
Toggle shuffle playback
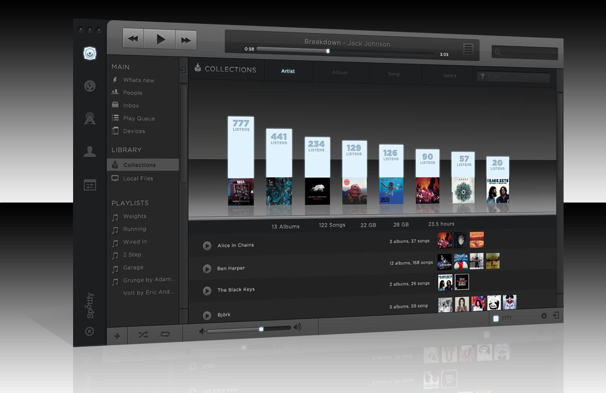143,335
